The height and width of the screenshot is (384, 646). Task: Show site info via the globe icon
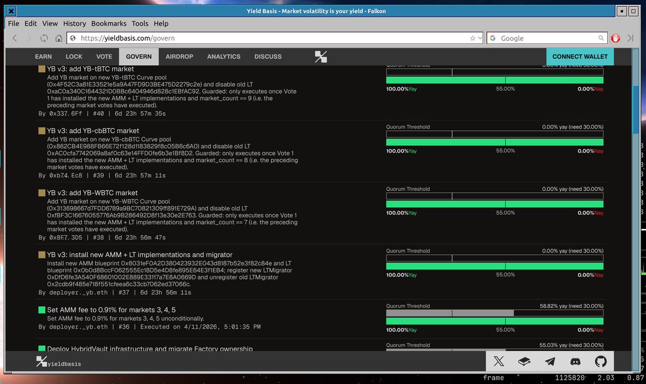73,38
